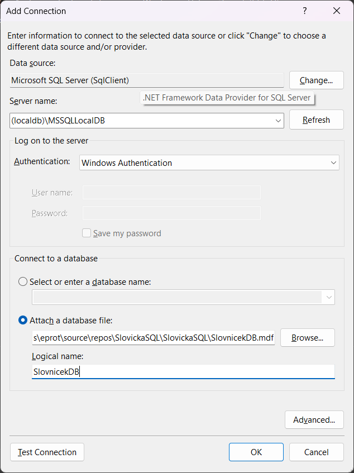The height and width of the screenshot is (473, 354).
Task: Click the Logical name text field
Action: (183, 372)
